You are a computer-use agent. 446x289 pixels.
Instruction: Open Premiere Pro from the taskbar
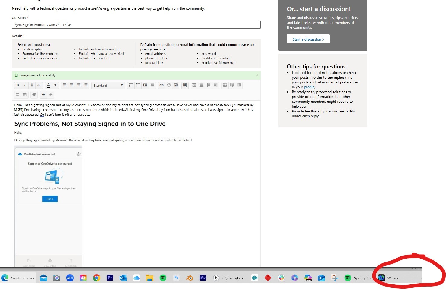coord(110,278)
